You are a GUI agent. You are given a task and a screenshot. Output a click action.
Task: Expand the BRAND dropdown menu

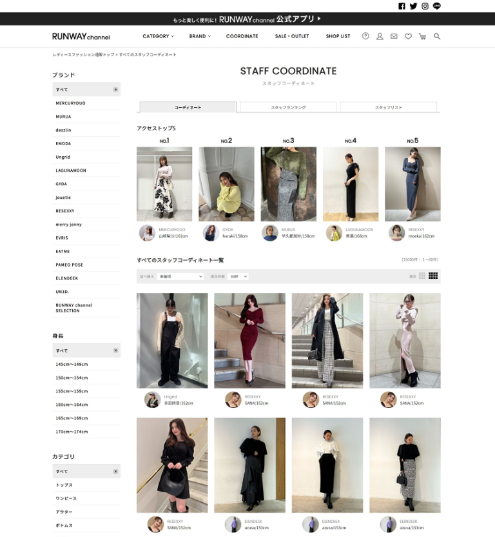pyautogui.click(x=200, y=36)
